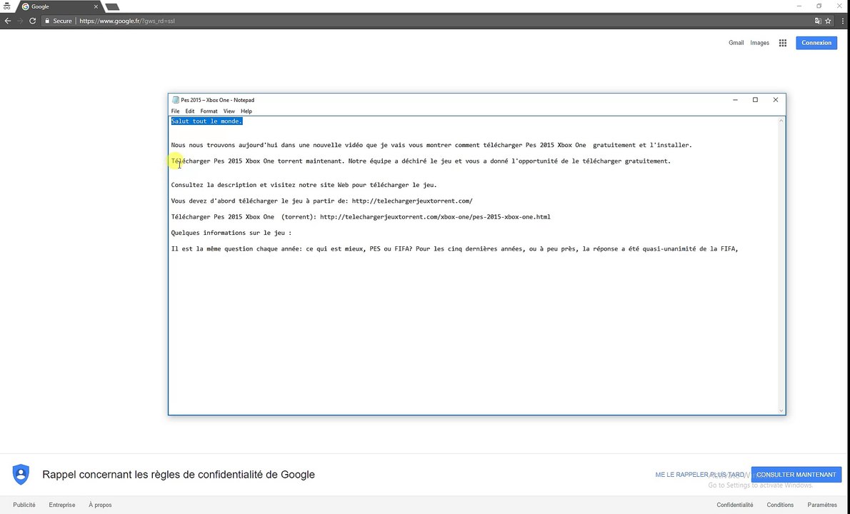
Task: Click the Secure padlock icon
Action: pos(47,21)
